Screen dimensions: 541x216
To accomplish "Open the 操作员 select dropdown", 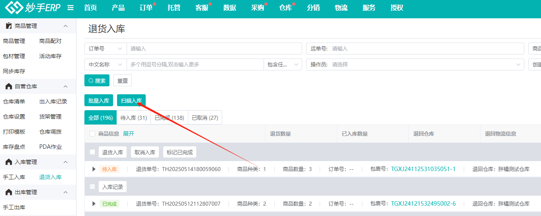I will click(x=415, y=64).
